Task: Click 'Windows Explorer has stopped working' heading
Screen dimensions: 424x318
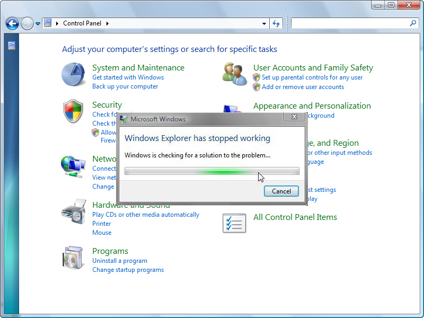Action: 197,138
